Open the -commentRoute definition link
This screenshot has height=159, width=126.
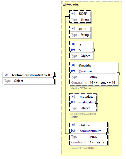coord(90,131)
